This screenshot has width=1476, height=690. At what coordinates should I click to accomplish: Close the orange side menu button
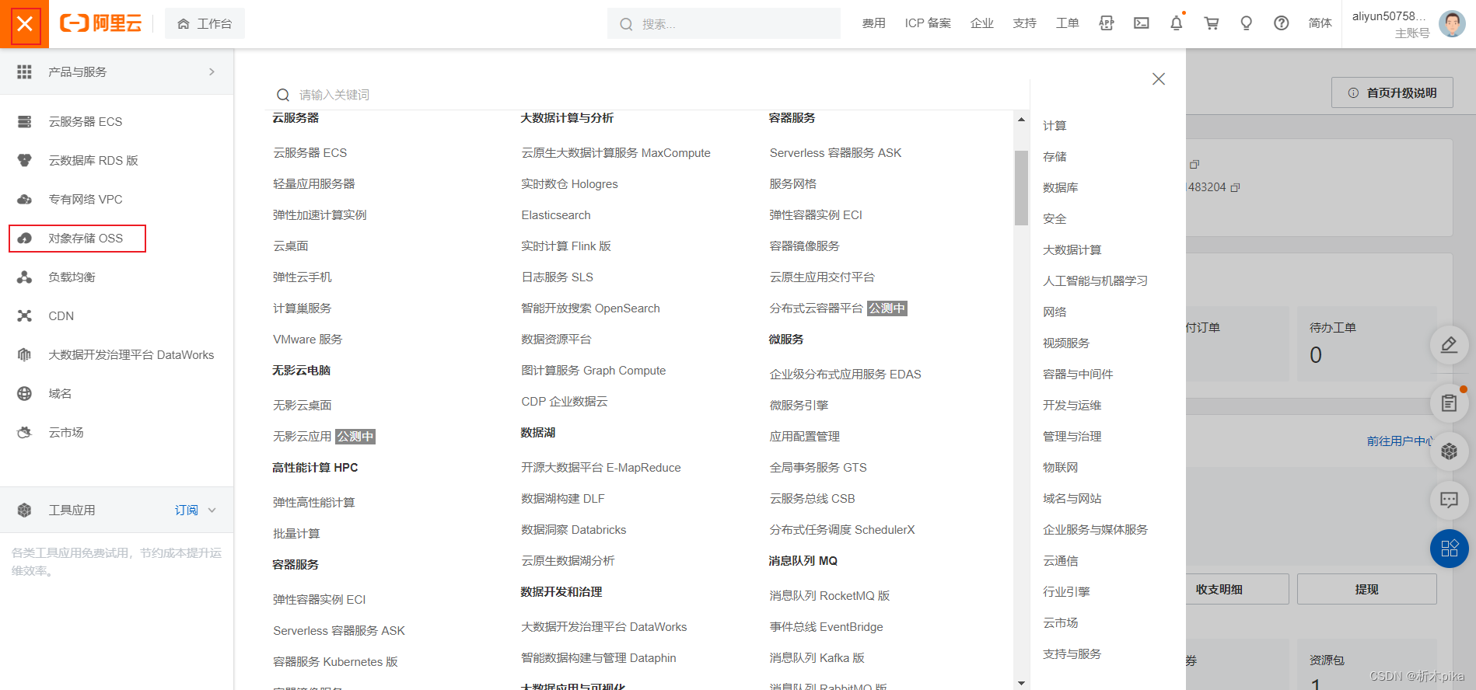[24, 24]
